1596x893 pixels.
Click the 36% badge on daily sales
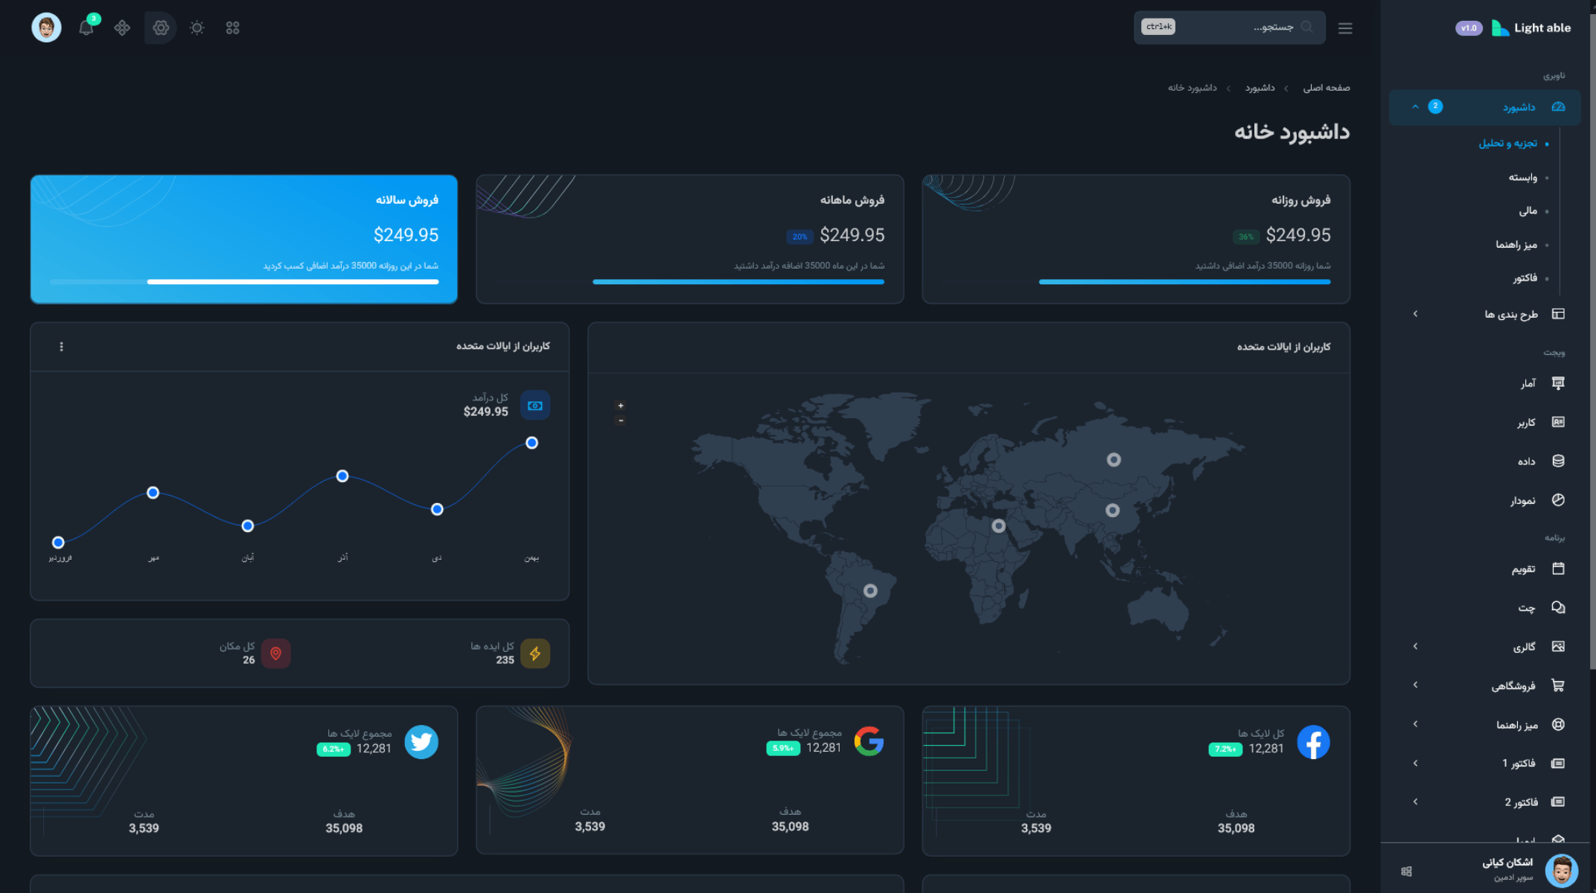[x=1245, y=237]
